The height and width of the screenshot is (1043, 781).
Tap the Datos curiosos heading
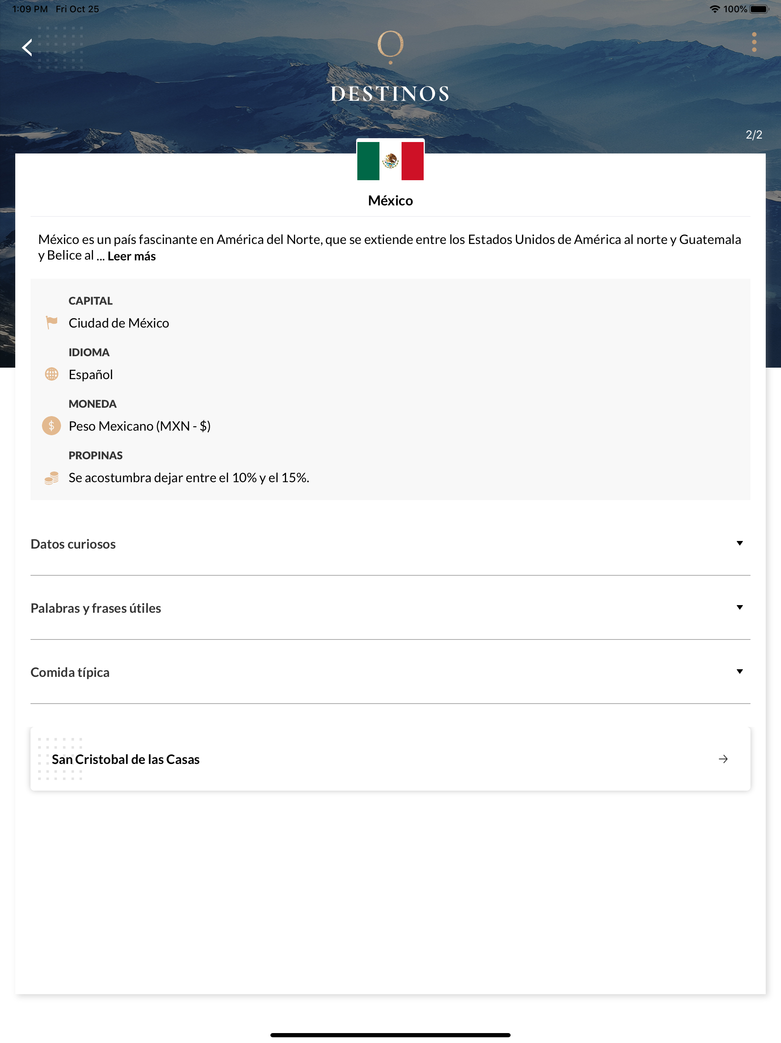(x=73, y=544)
